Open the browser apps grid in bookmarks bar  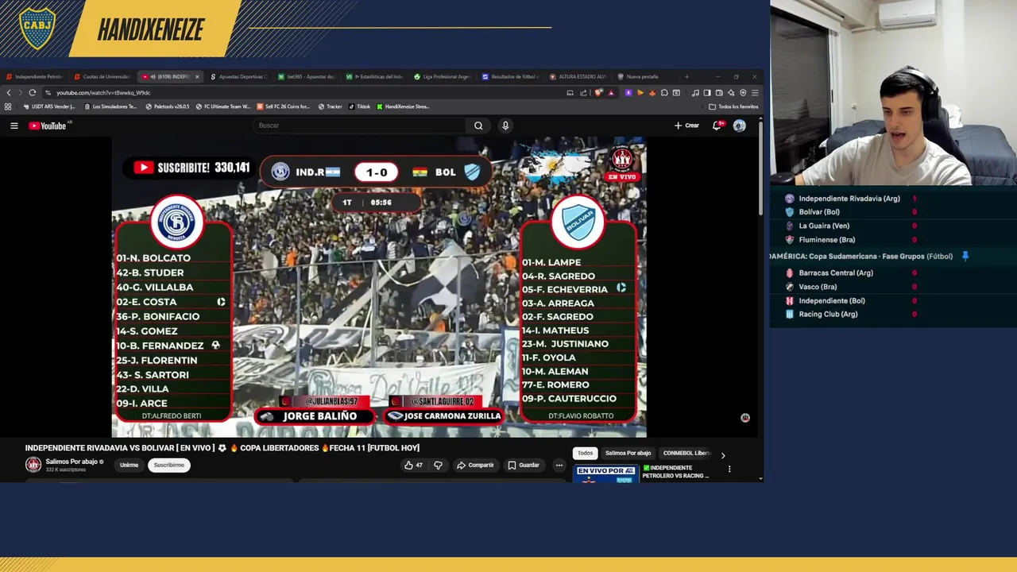coord(8,106)
